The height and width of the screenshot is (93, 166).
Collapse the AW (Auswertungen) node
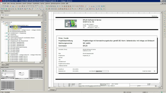tap(5, 53)
